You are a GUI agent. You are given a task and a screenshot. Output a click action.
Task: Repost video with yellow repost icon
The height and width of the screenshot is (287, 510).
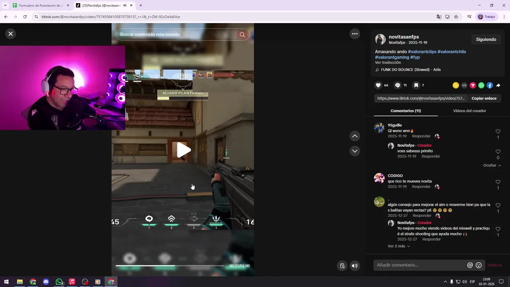click(456, 85)
